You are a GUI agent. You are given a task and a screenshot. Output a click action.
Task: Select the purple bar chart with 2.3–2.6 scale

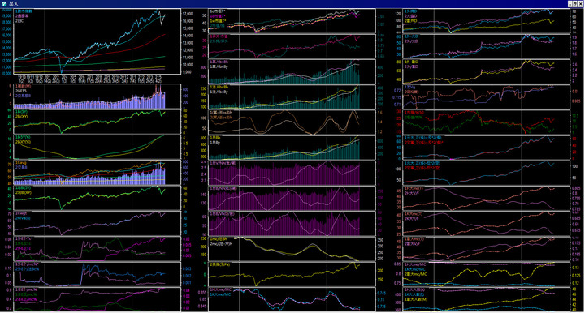coord(292,173)
